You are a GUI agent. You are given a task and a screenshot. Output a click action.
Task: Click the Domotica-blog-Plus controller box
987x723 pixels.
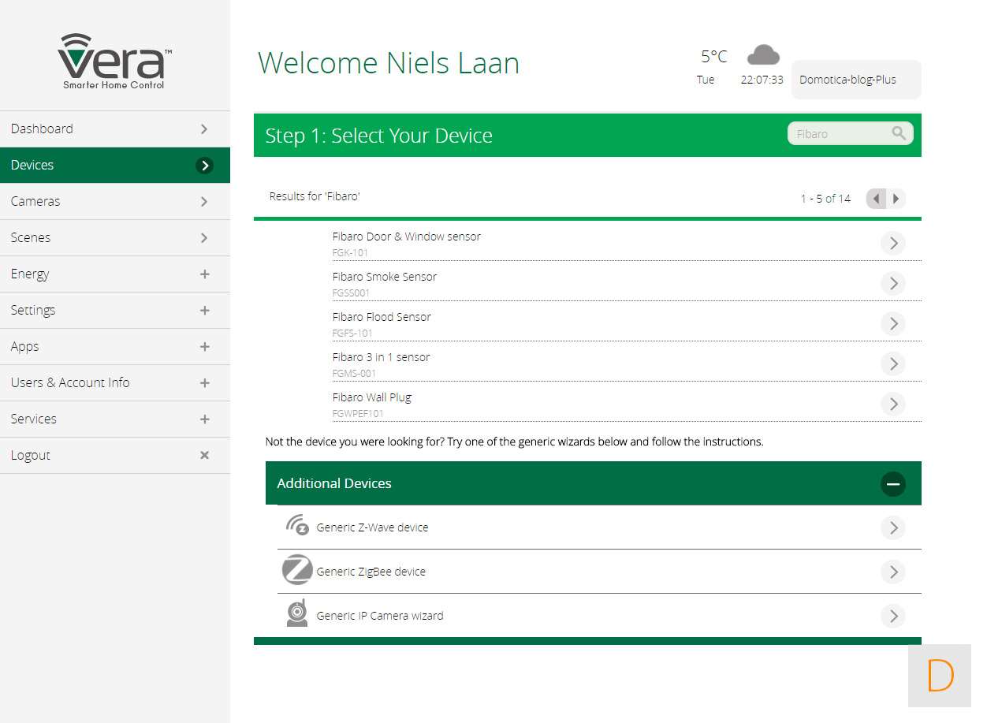(x=856, y=80)
